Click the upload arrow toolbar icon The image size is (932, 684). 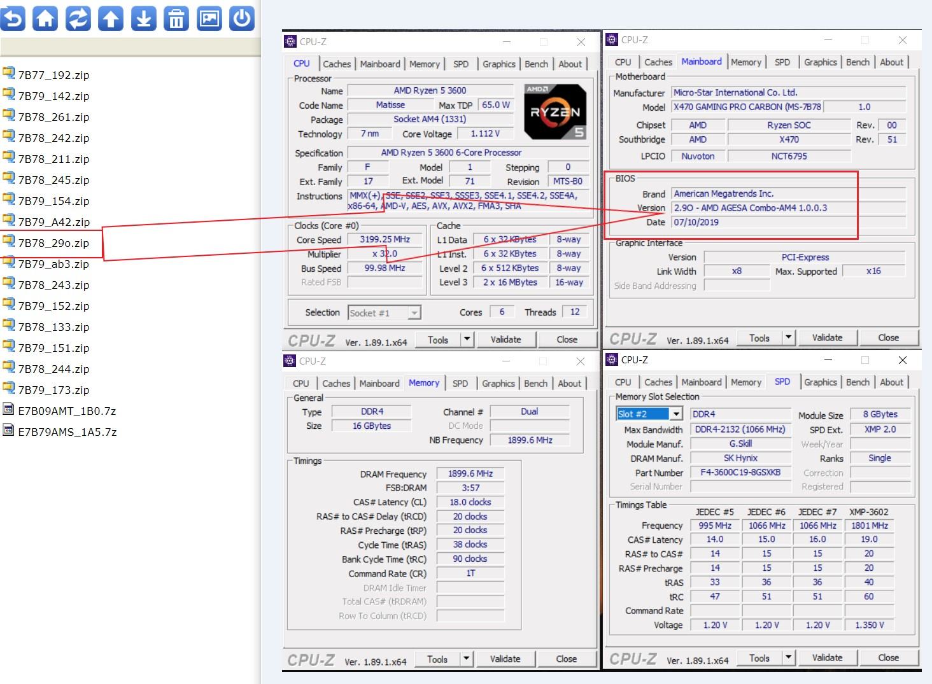tap(111, 18)
